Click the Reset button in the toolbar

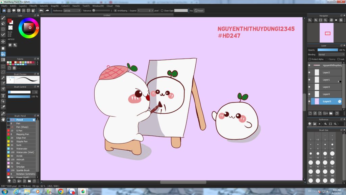coord(199,10)
